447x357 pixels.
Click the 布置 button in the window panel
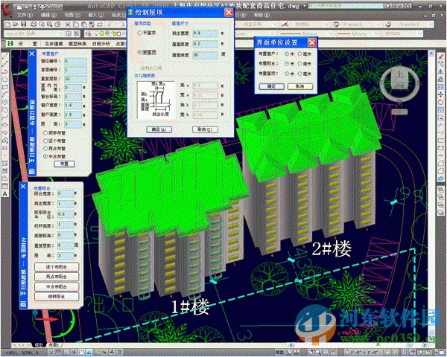point(64,164)
